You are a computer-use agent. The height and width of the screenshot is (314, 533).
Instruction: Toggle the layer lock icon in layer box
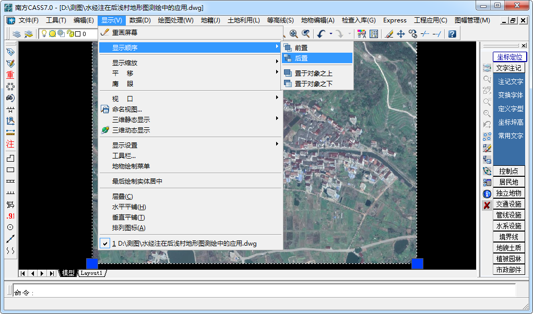70,34
